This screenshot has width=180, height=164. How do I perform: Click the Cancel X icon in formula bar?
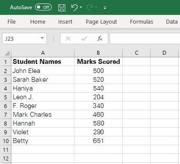(x=68, y=38)
